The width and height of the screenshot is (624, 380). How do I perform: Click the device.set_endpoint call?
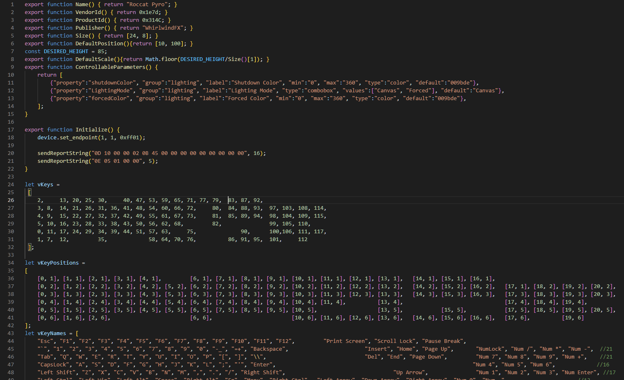[68, 138]
